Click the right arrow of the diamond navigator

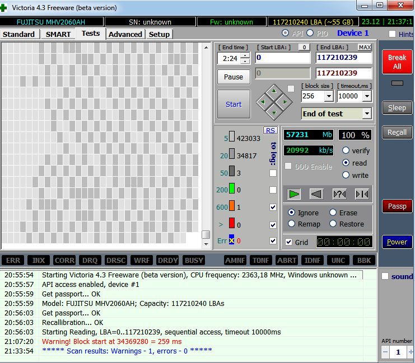click(285, 102)
